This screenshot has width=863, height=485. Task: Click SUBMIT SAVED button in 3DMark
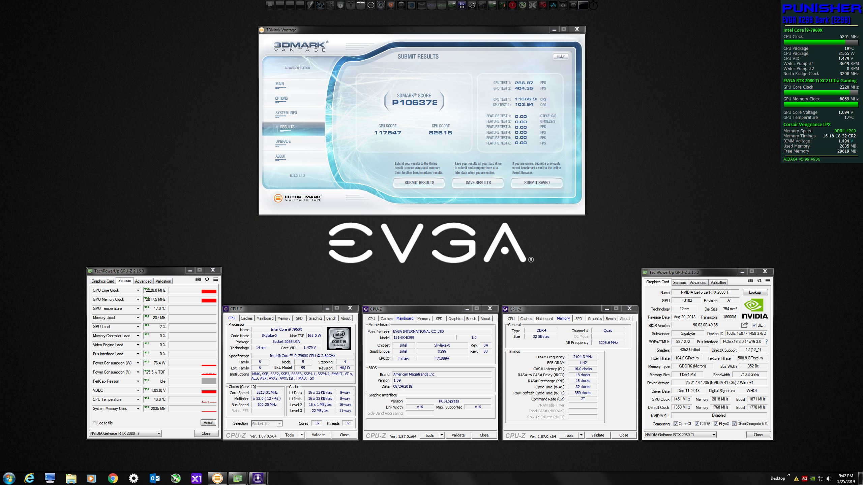pyautogui.click(x=537, y=183)
